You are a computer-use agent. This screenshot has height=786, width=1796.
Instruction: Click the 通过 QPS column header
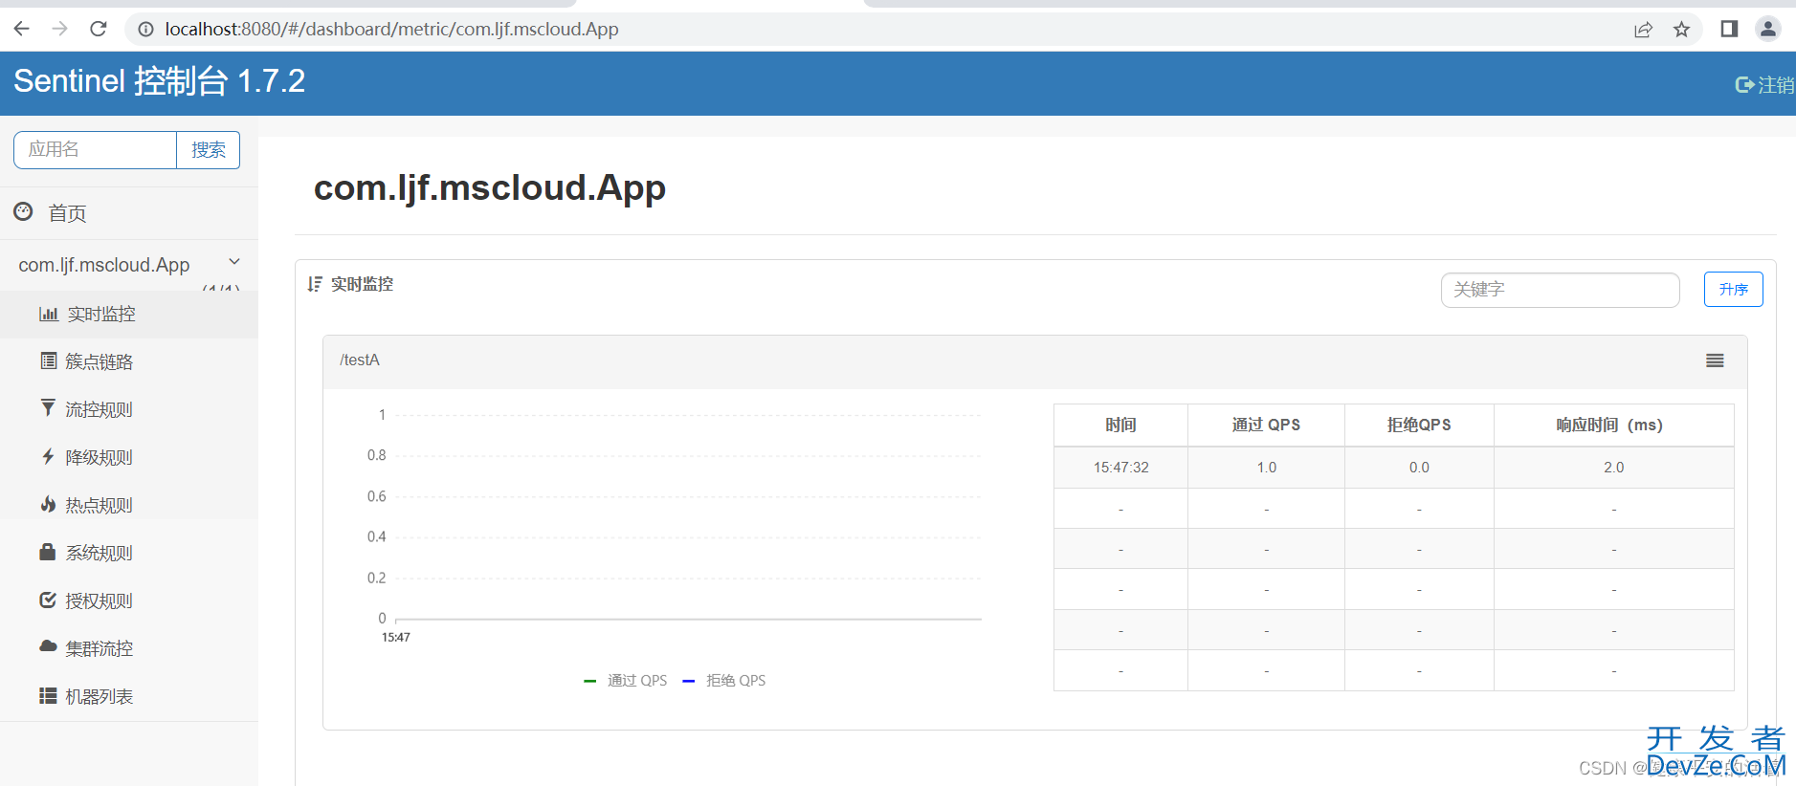[x=1266, y=425]
